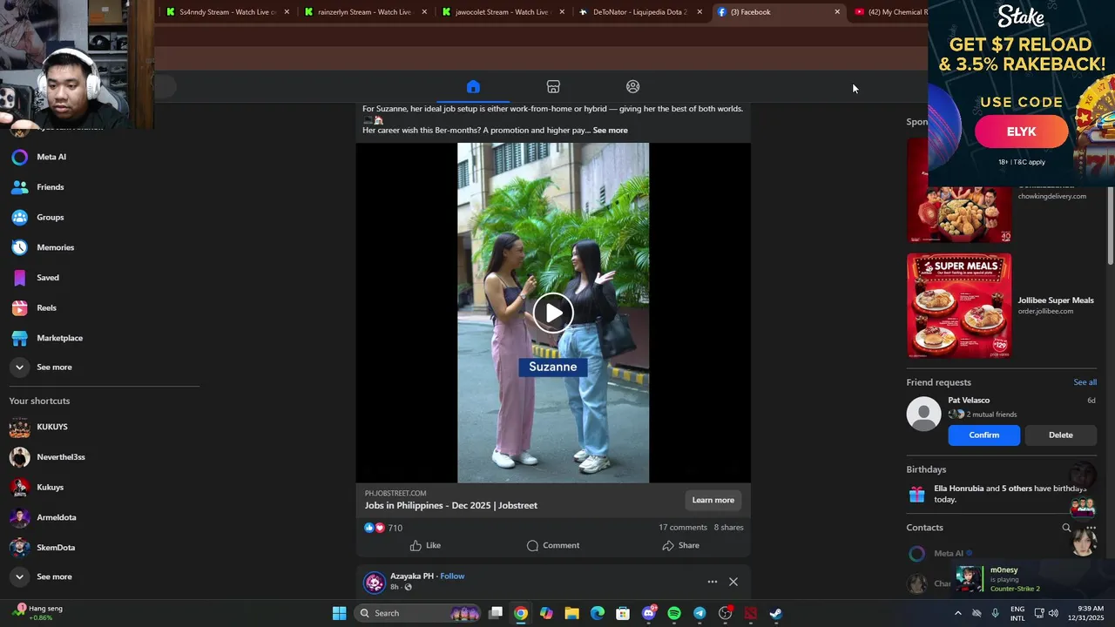Hide the Azayaka PH post with X
This screenshot has height=627, width=1115.
[733, 582]
